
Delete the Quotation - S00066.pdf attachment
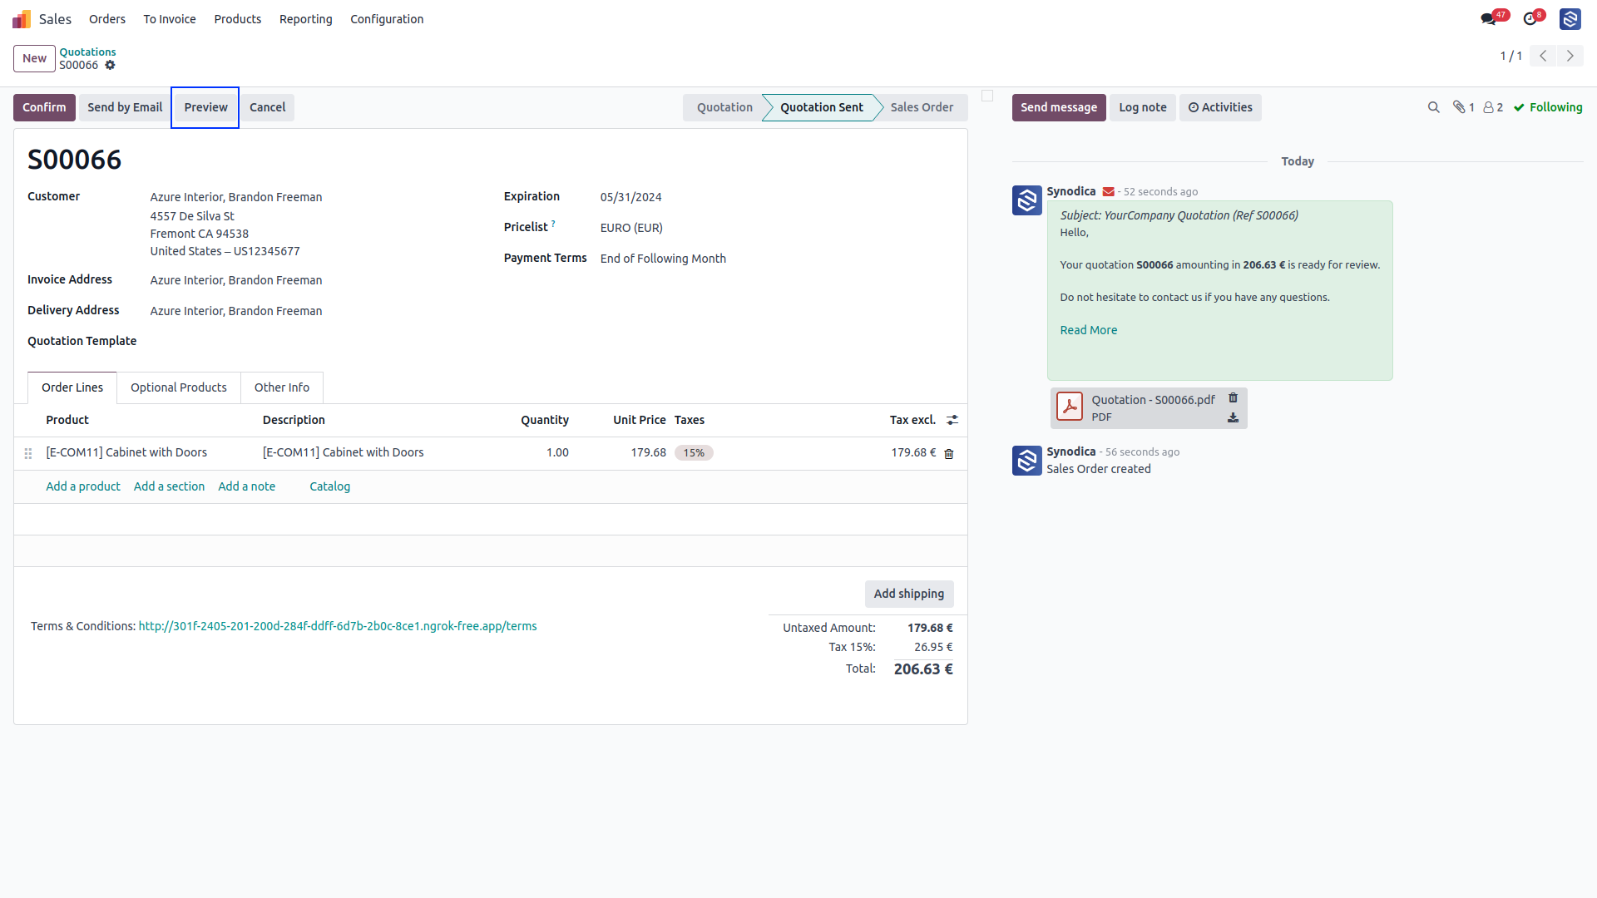1234,398
